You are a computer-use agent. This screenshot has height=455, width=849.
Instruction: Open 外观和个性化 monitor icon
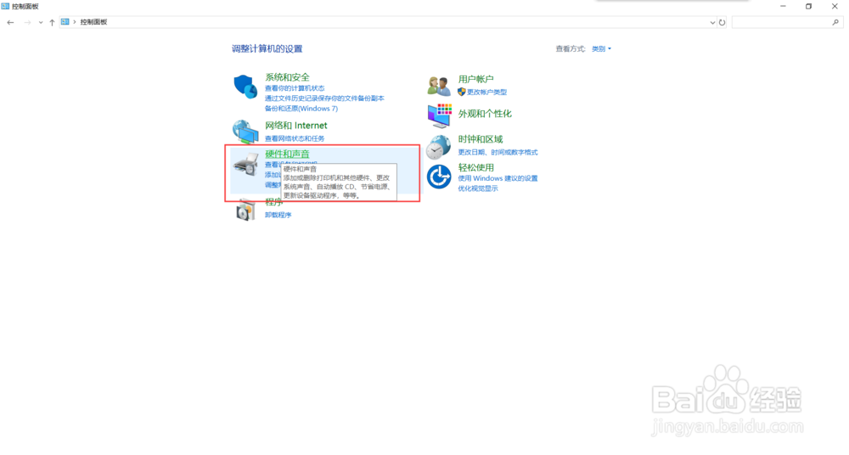(x=439, y=115)
